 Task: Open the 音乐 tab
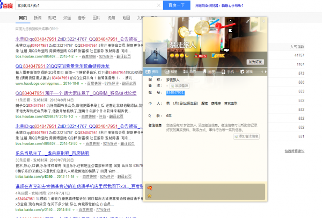pos(82,18)
